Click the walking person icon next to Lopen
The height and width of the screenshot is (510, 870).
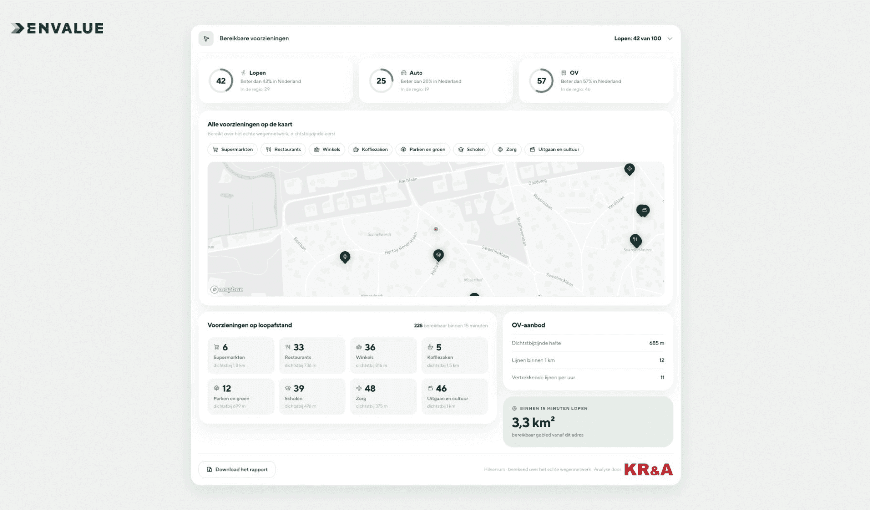[x=243, y=73]
